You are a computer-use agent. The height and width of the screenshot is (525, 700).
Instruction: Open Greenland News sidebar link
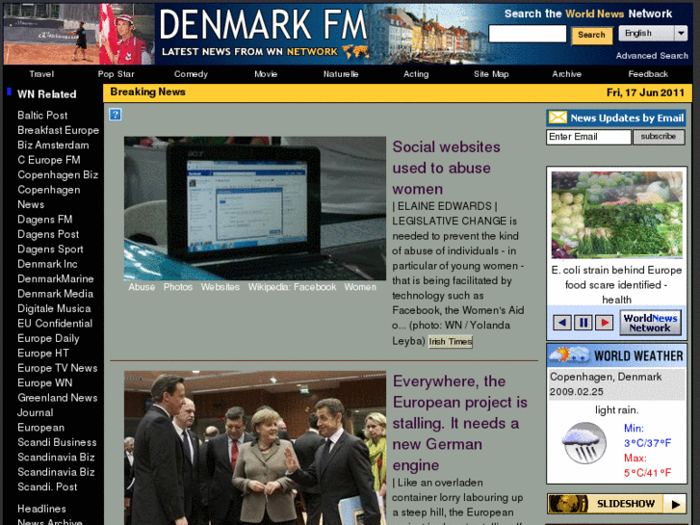pyautogui.click(x=57, y=398)
